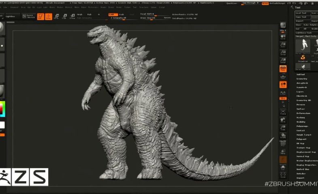318x194 pixels.
Task: Open the Zscript menu
Action: click(x=162, y=7)
